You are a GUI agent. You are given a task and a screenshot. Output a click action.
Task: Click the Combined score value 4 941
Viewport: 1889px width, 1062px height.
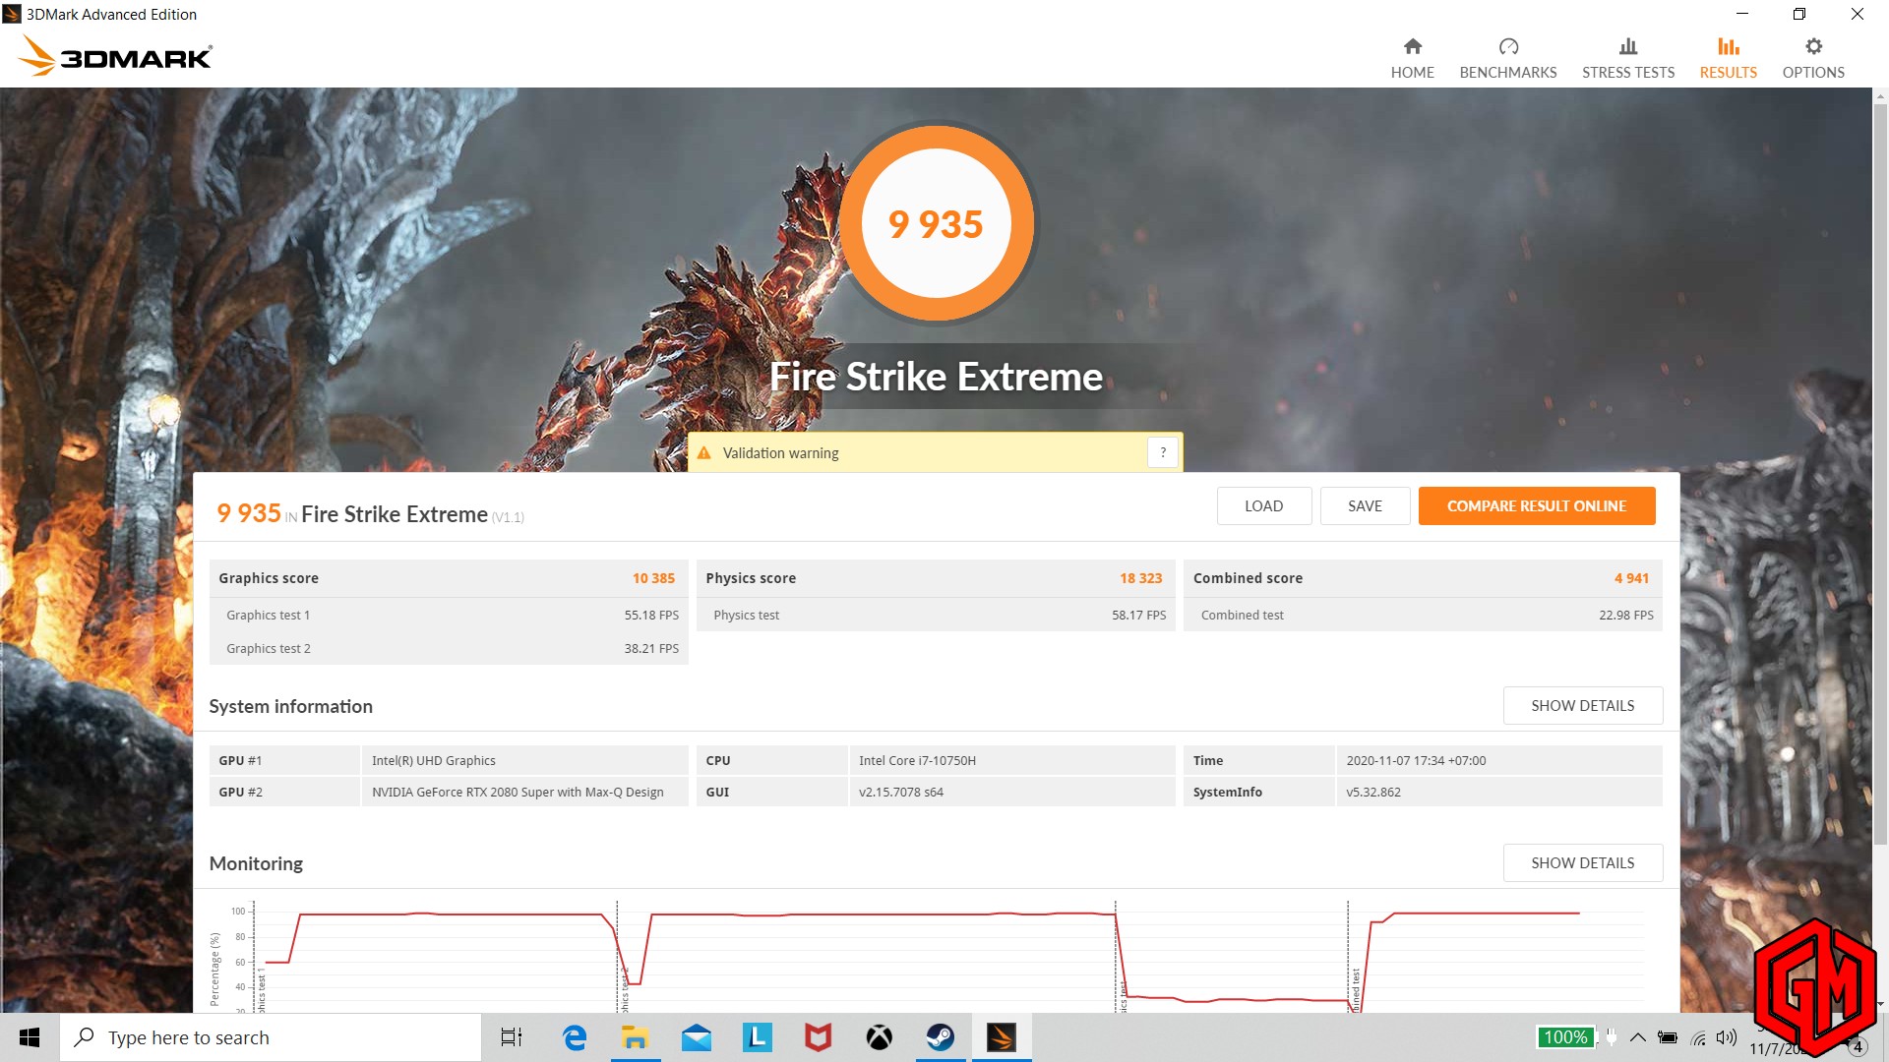coord(1631,578)
